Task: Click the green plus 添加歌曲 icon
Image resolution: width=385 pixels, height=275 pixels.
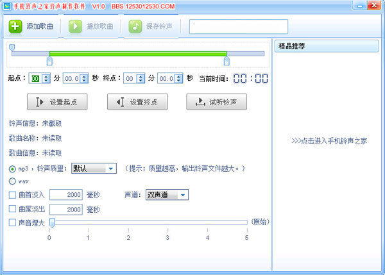Action: [15, 26]
